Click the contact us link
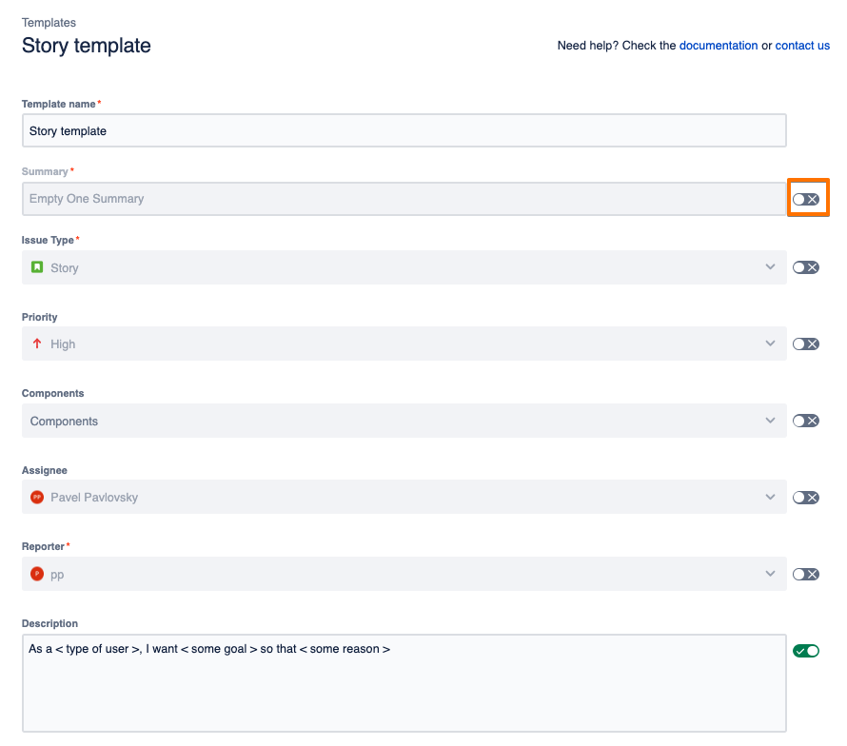 coord(802,46)
